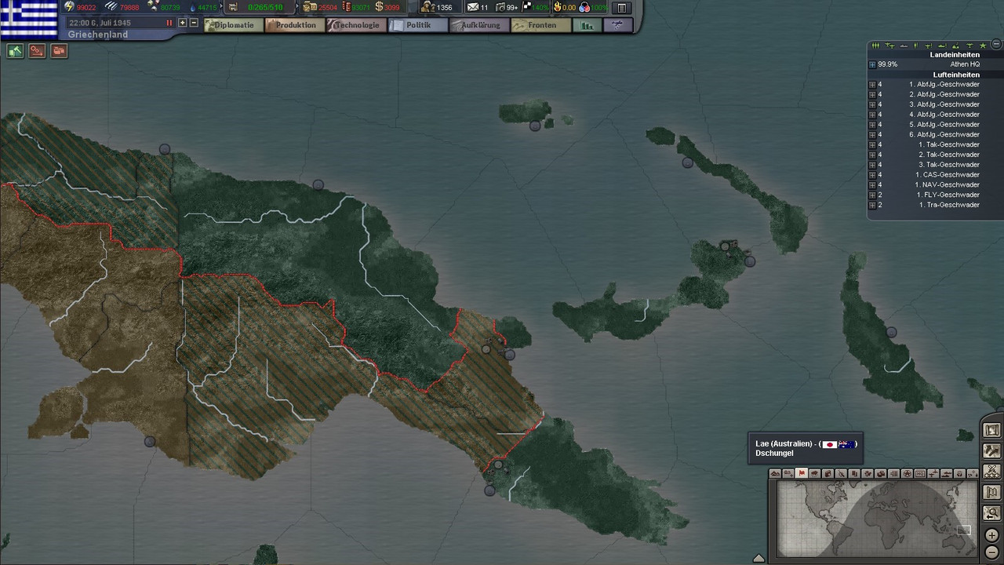Toggle the infantry figures filter in outliner
Screen dimensions: 1004x565
[875, 46]
